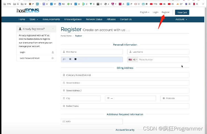Click the View Cart button
Screen dimensions: 207x134
click(182, 12)
